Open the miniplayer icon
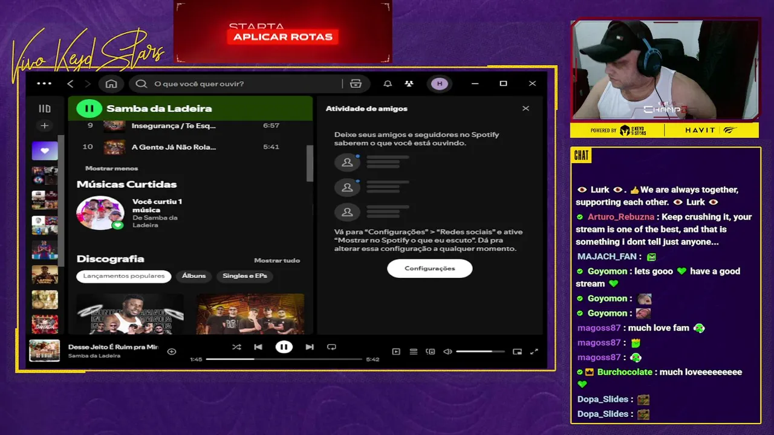The height and width of the screenshot is (435, 774). (517, 352)
